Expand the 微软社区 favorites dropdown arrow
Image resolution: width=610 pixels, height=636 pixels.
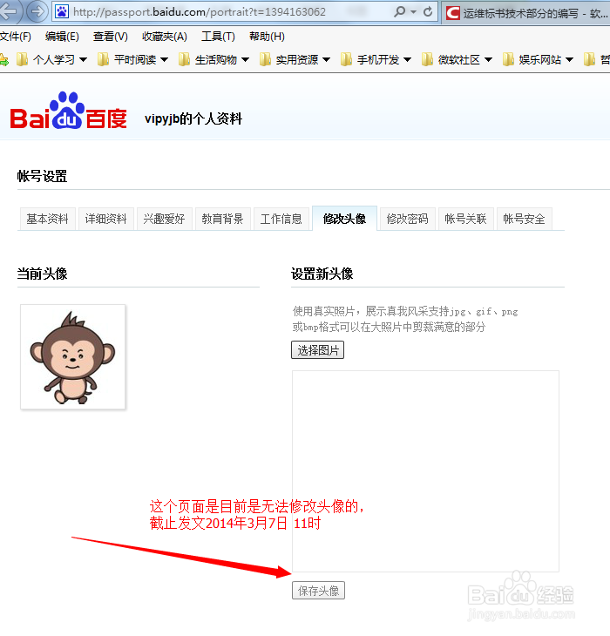[489, 60]
